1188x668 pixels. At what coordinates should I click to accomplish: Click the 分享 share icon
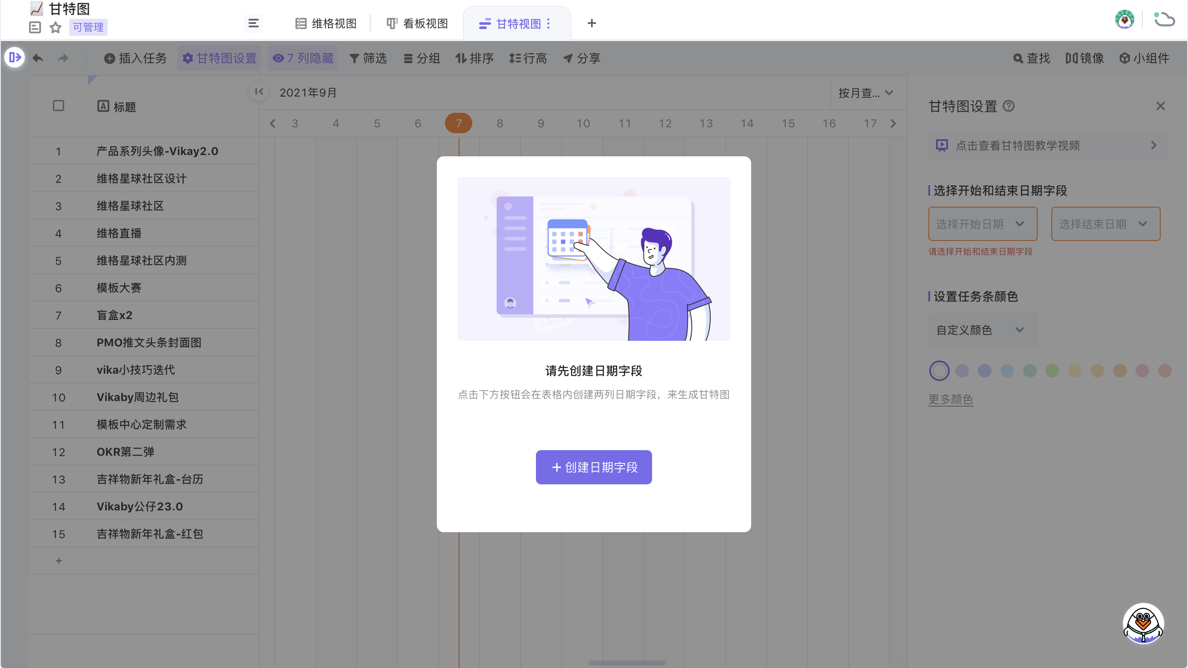pyautogui.click(x=581, y=58)
